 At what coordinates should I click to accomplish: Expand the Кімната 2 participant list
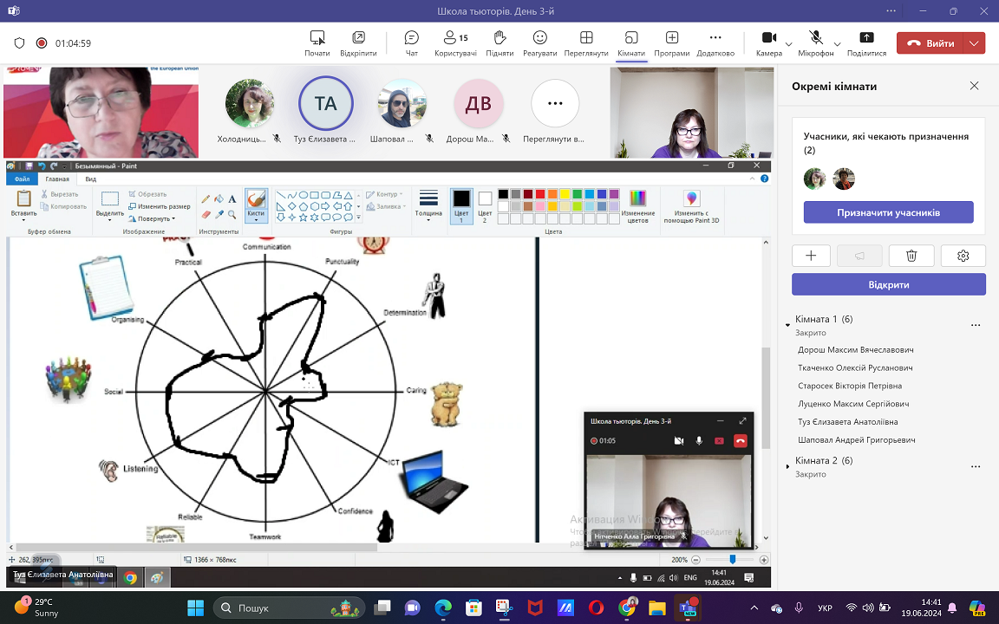(787, 467)
